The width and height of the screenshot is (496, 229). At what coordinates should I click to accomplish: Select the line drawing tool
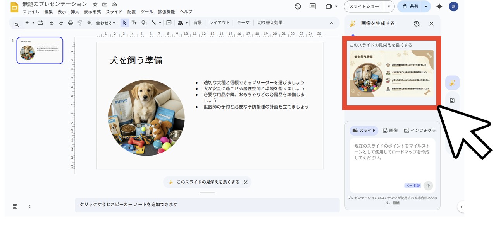point(153,23)
